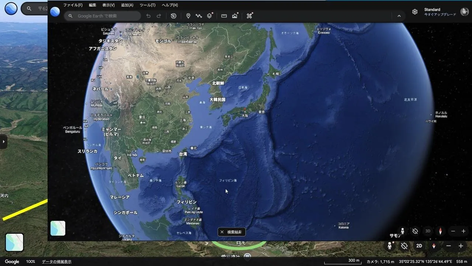The width and height of the screenshot is (472, 266).
Task: Expand the side panel arrow at left edge
Action: 3,141
